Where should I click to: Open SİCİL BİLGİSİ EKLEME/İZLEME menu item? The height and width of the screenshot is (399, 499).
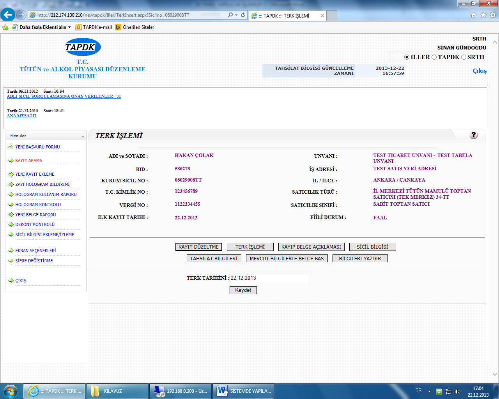45,235
